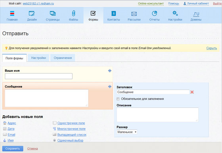Click the Дата calendar icon
222x153 pixels.
click(x=5, y=129)
